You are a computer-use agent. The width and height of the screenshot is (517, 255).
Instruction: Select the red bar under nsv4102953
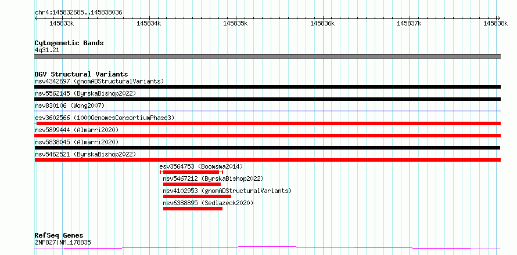[197, 196]
